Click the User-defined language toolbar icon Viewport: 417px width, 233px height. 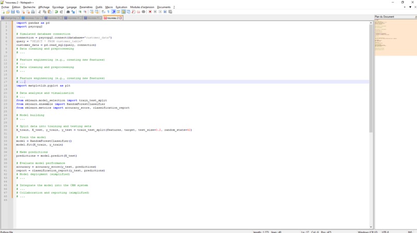(x=118, y=12)
